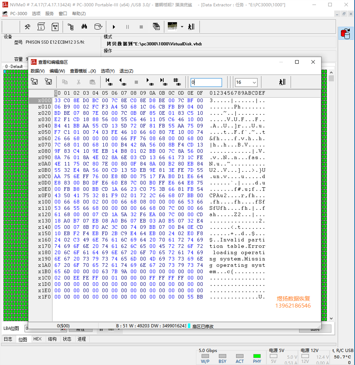
Task: Switch to the HEX tab
Action: coord(38,339)
